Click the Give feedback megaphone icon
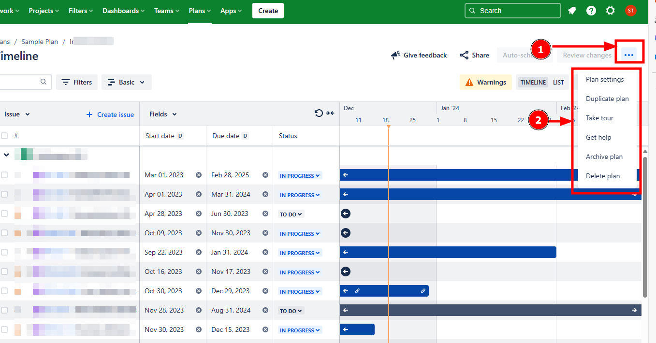The width and height of the screenshot is (656, 343). 395,55
